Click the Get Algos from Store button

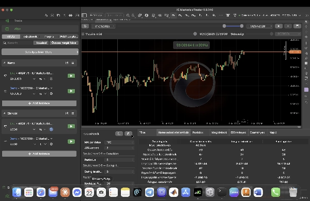click(40, 52)
